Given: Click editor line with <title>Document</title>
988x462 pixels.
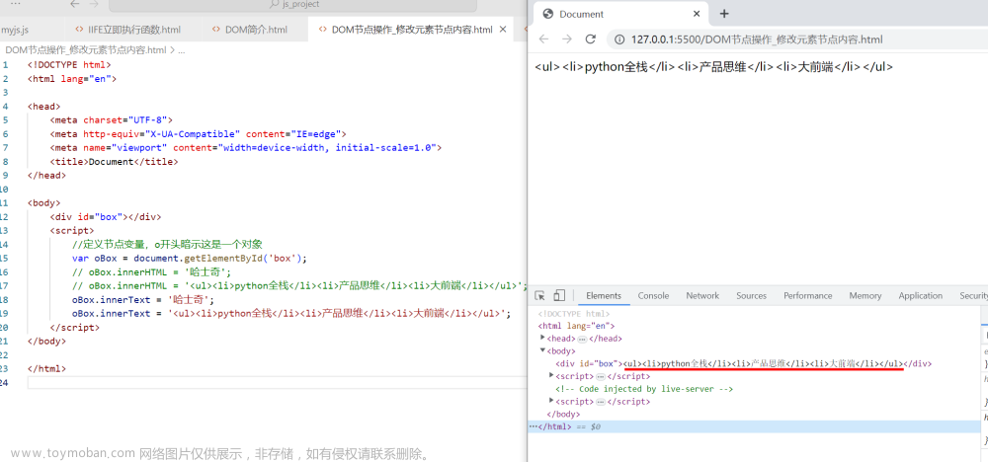Looking at the screenshot, I should coord(114,162).
